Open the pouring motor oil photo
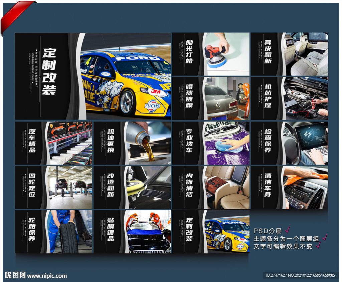This screenshot has height=282, width=342. [x=148, y=143]
